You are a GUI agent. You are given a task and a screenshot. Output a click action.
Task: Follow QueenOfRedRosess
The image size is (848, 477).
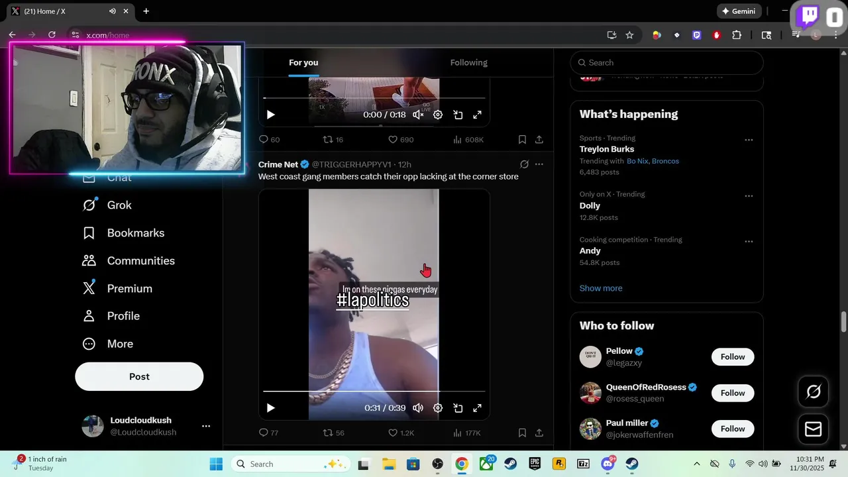(733, 393)
